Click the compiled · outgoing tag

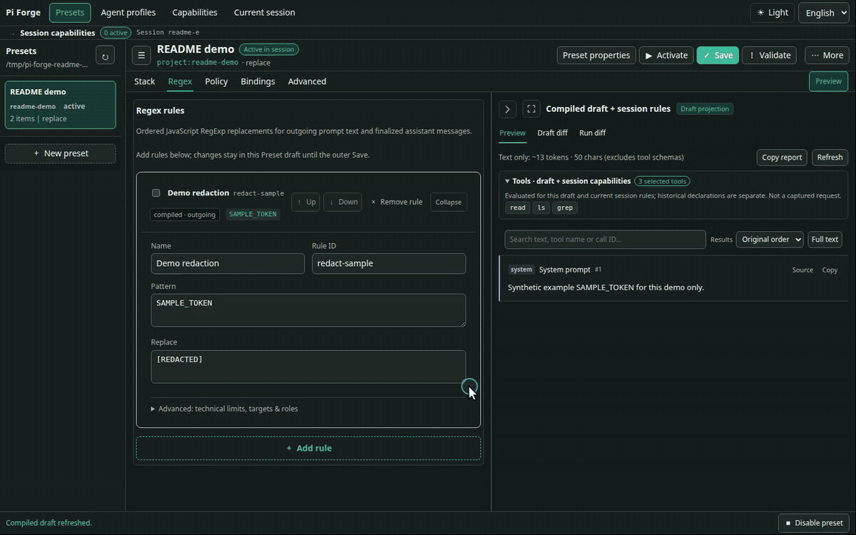(185, 215)
